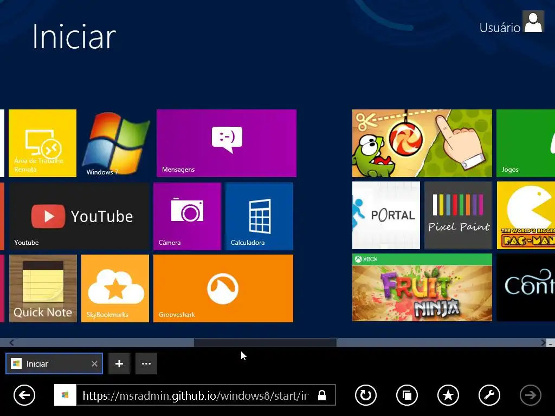Click the Usuário account avatar
Viewport: 555px width, 416px height.
(533, 22)
